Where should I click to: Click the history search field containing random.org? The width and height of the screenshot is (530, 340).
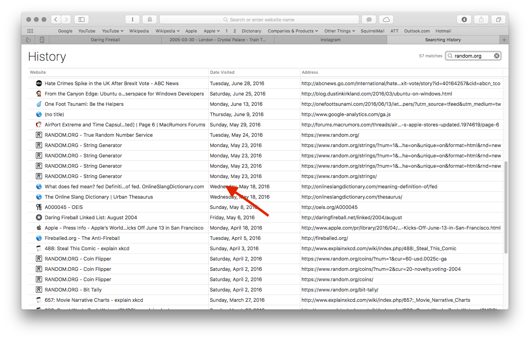(473, 56)
